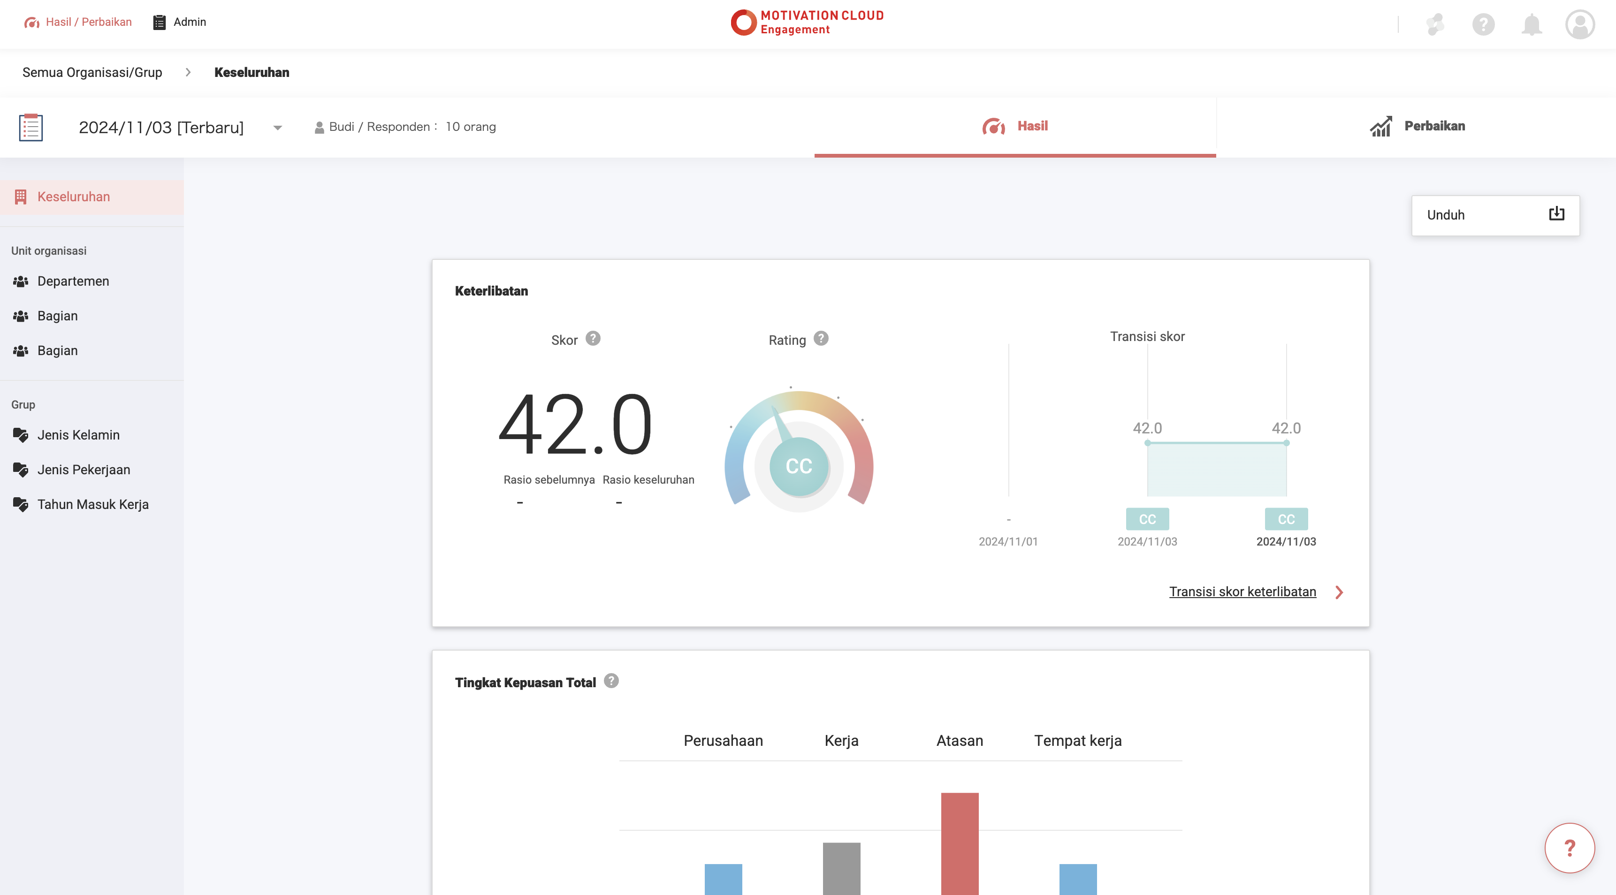
Task: Select Jenis Kelamin group in sidebar
Action: click(78, 435)
